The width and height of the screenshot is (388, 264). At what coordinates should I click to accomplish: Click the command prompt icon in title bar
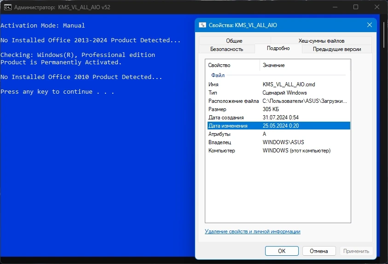pos(8,7)
